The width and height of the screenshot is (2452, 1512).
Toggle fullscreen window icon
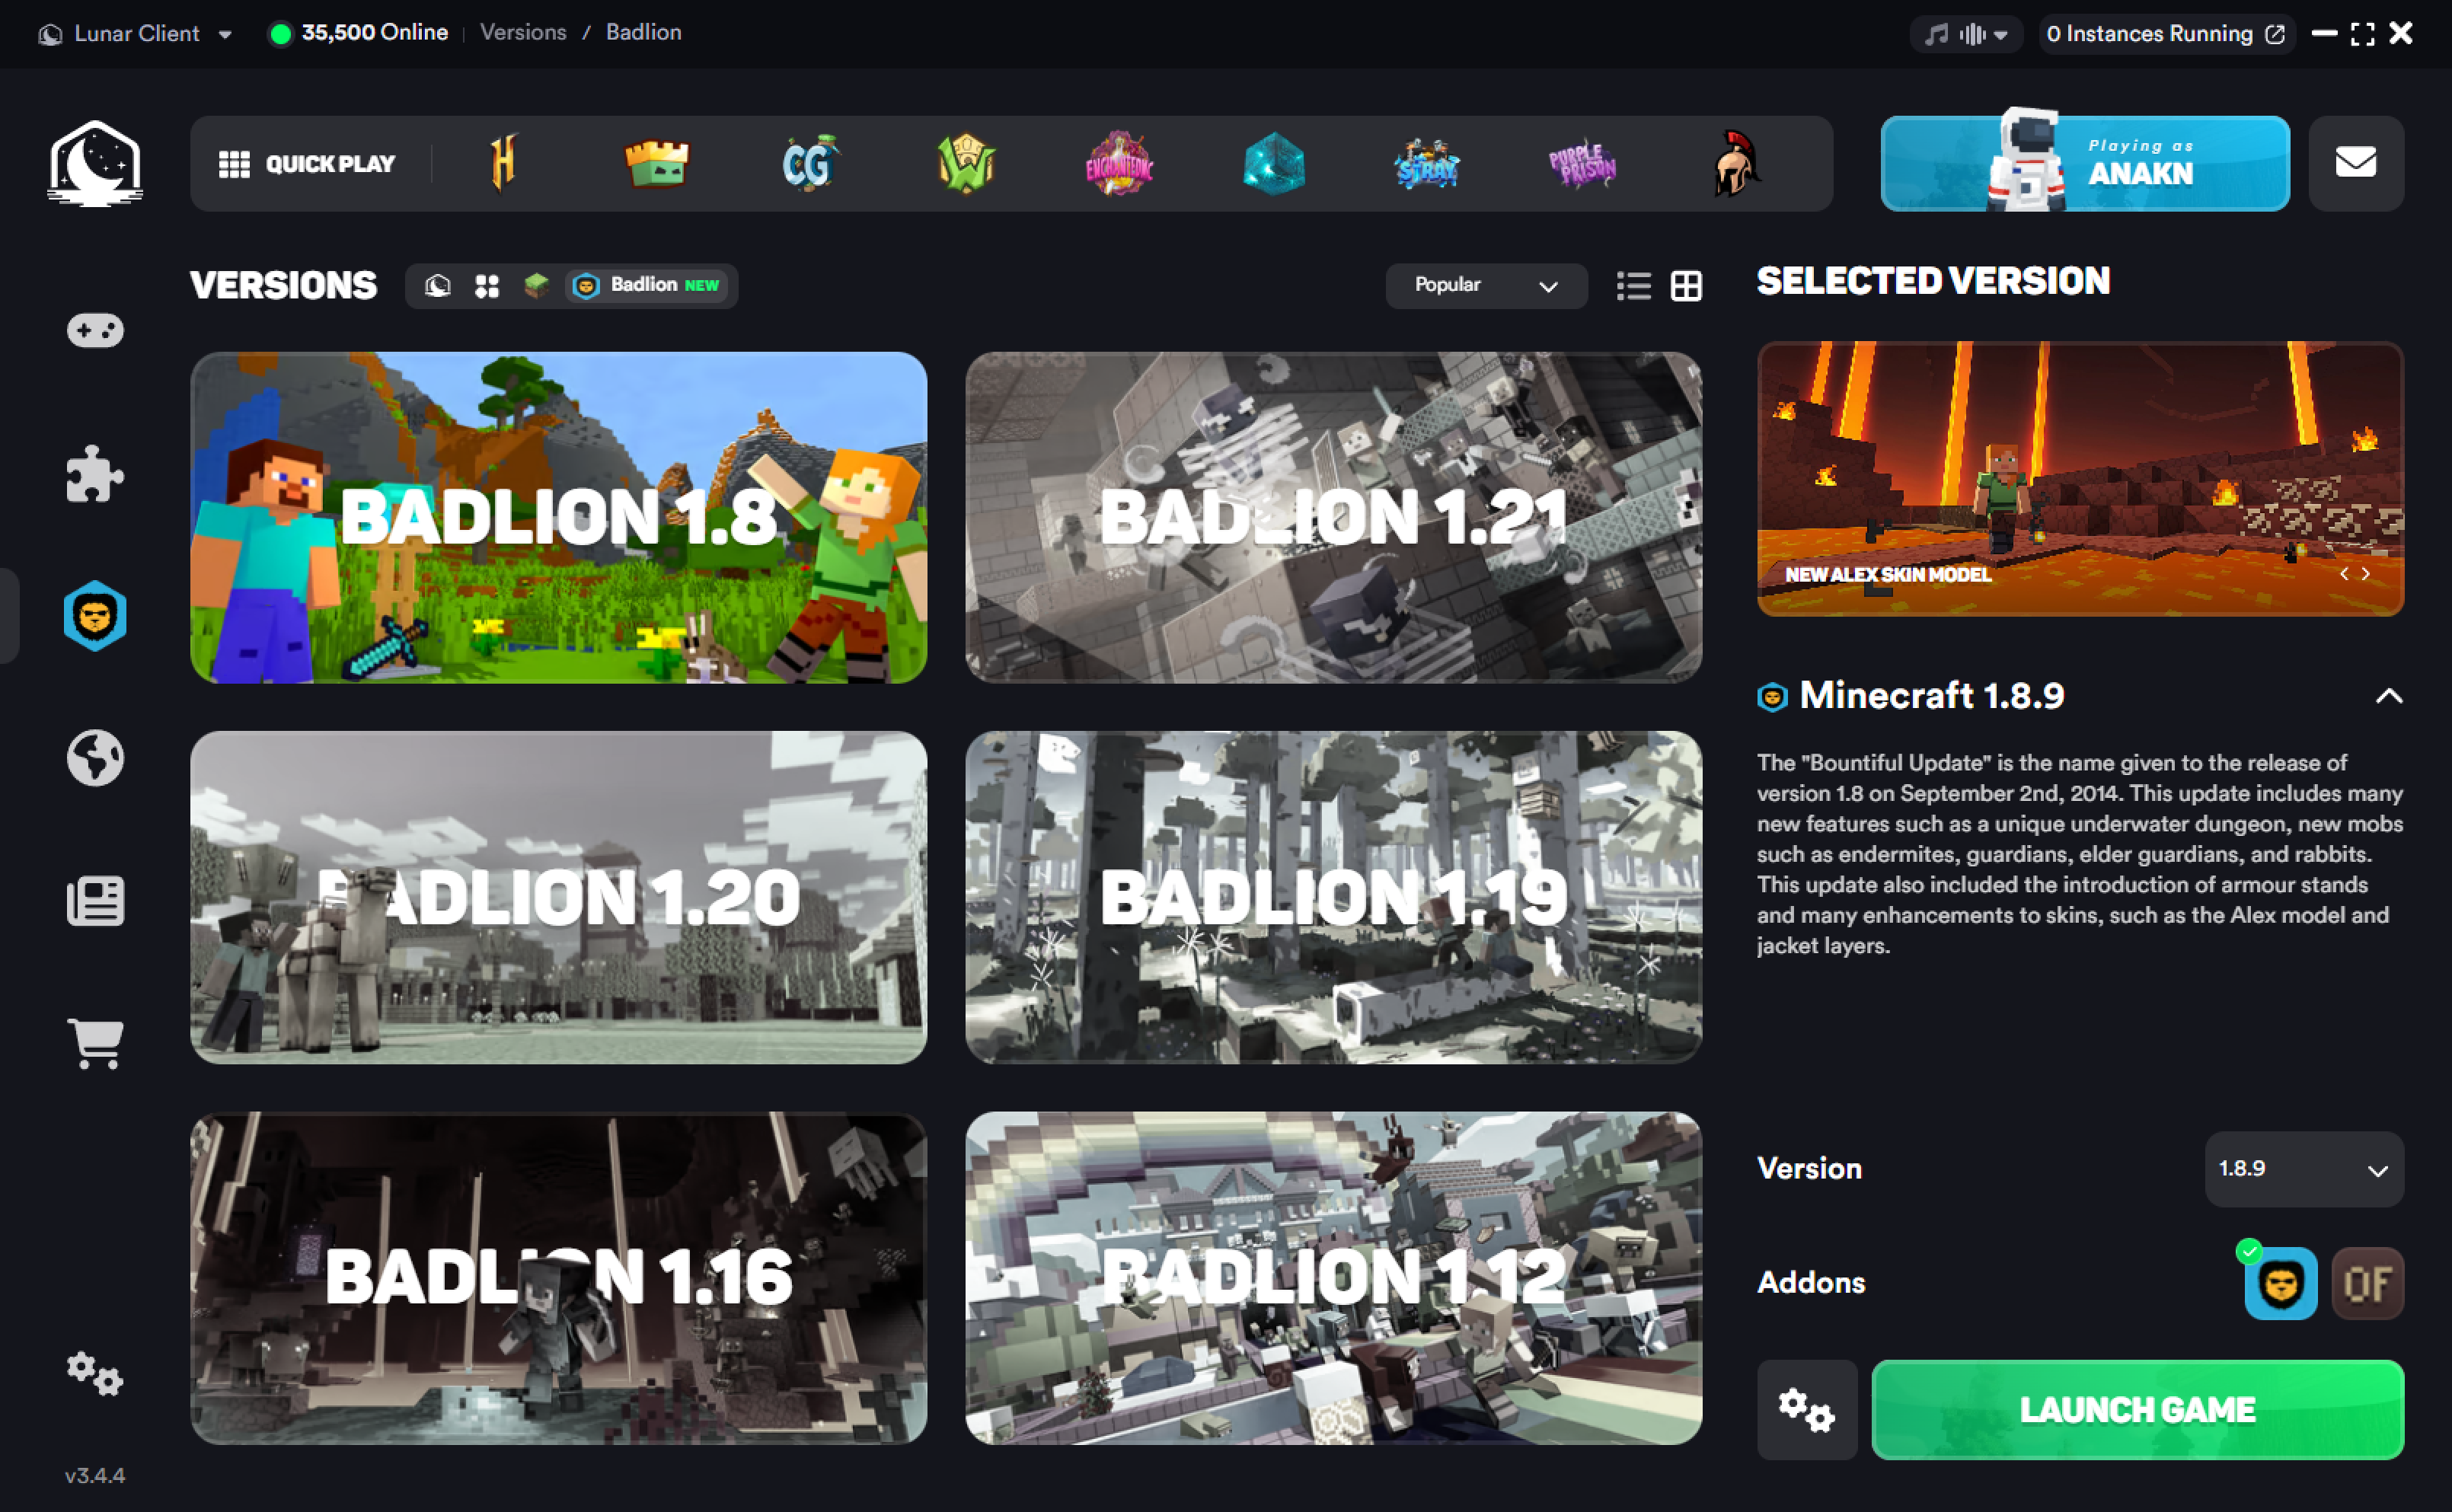click(2363, 34)
